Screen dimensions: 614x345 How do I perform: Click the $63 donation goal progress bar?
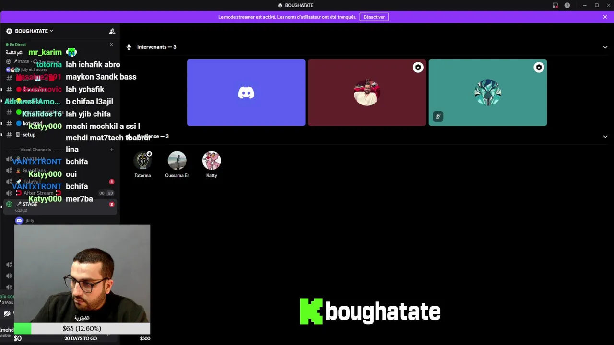pyautogui.click(x=82, y=329)
